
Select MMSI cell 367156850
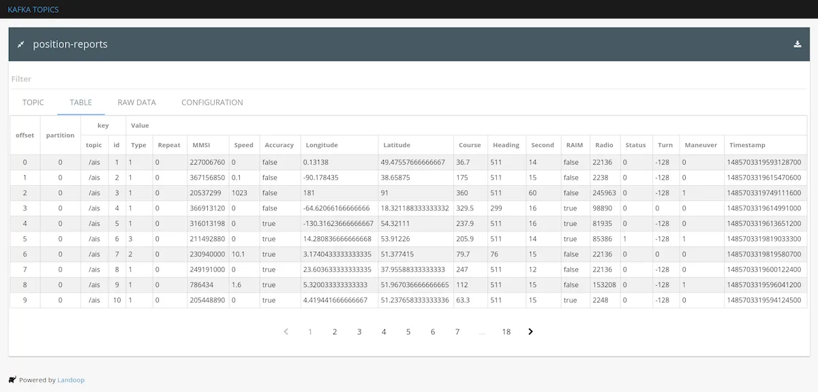[x=207, y=178]
